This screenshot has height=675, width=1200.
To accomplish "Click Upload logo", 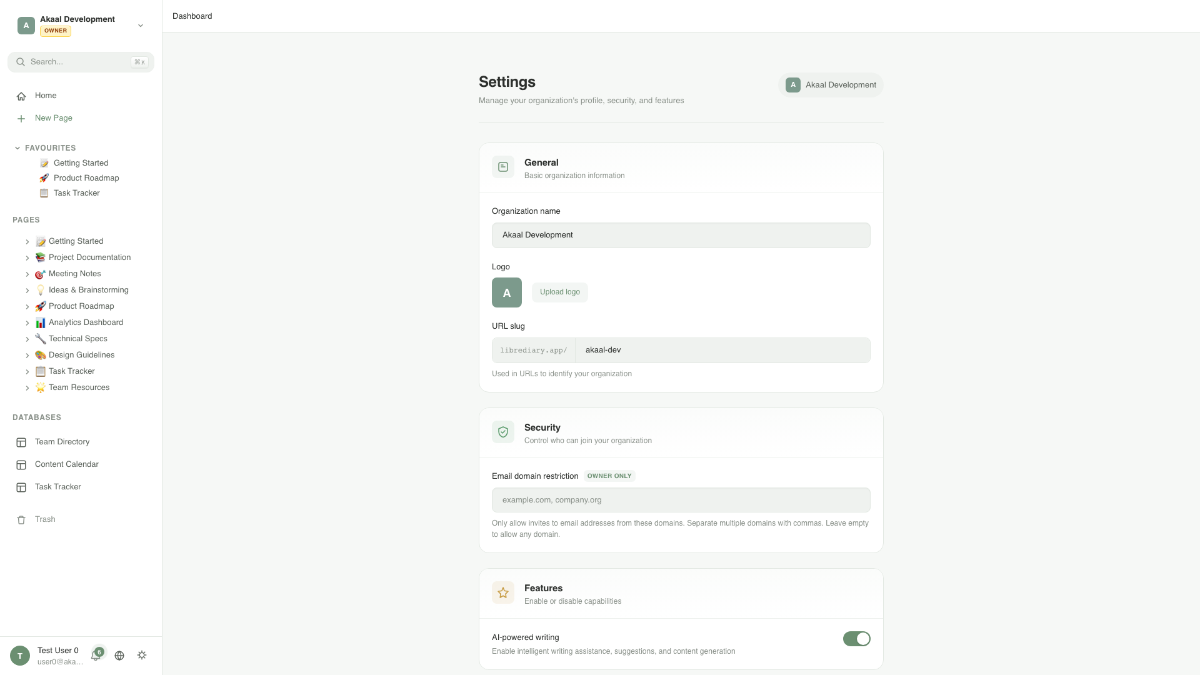I will click(x=559, y=292).
